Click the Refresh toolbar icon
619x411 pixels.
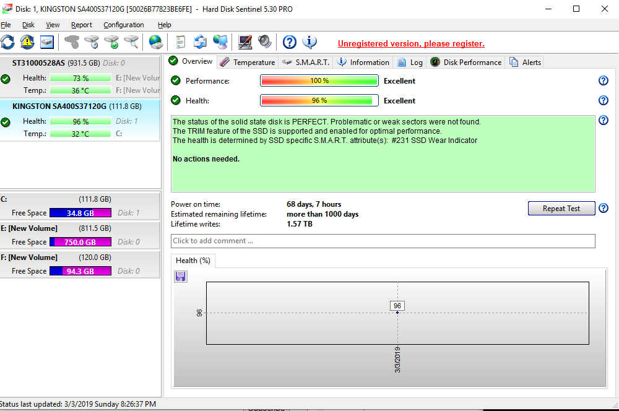7,42
